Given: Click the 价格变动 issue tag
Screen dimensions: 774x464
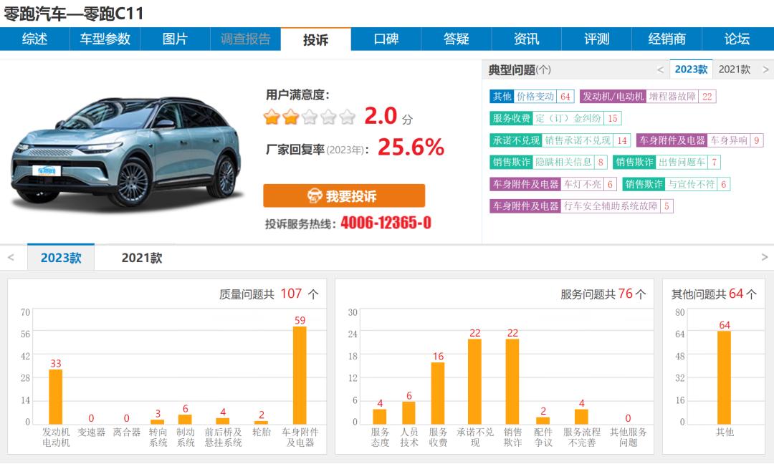Looking at the screenshot, I should click(x=535, y=97).
